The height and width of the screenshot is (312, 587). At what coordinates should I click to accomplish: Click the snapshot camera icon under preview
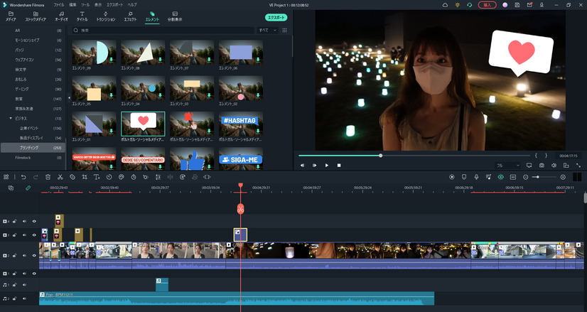coord(542,165)
